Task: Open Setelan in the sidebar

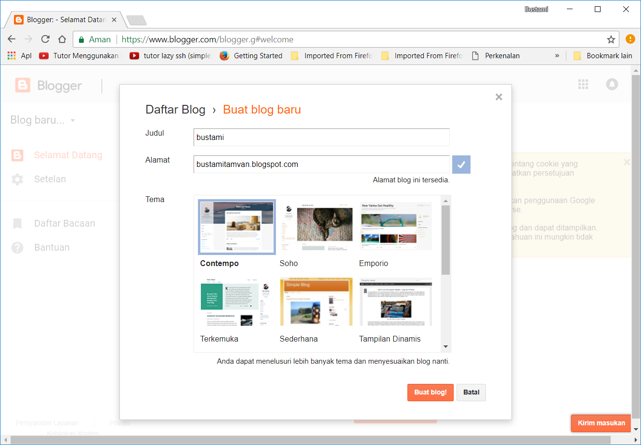Action: pyautogui.click(x=39, y=179)
